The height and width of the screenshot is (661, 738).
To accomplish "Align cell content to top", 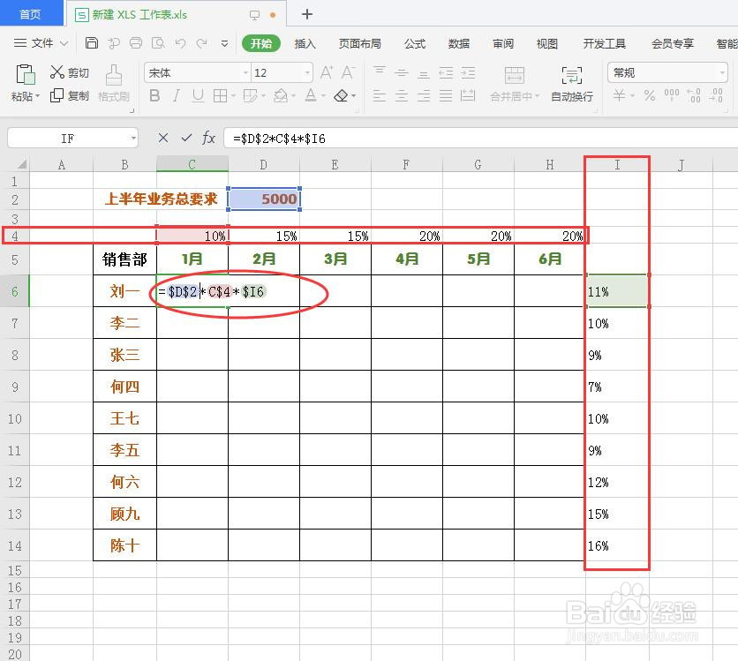I will (379, 72).
